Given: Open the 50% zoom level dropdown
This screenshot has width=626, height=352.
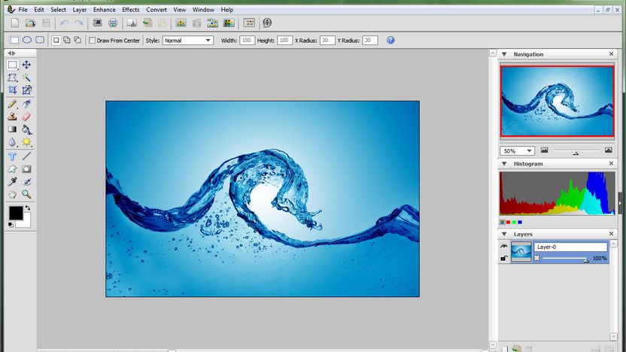Looking at the screenshot, I should (x=517, y=151).
